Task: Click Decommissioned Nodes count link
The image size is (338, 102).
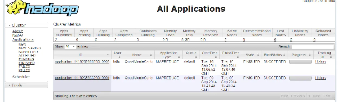Action: 244,40
